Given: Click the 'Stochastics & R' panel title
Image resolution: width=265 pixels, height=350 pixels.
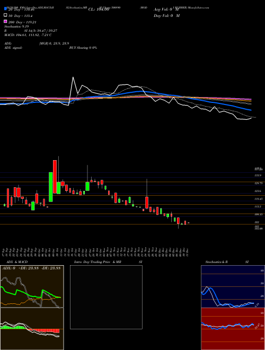Looking at the screenshot, I should pyautogui.click(x=217, y=262).
